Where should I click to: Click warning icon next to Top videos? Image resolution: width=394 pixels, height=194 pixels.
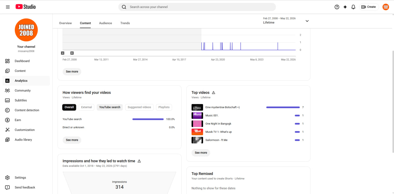[x=214, y=93]
